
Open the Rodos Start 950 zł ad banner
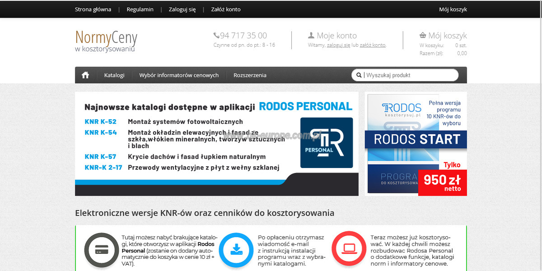coord(416,144)
